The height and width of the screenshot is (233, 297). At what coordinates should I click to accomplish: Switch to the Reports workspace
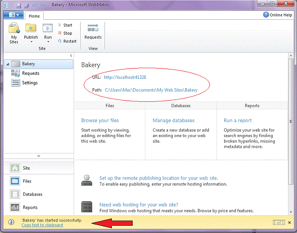(39, 207)
